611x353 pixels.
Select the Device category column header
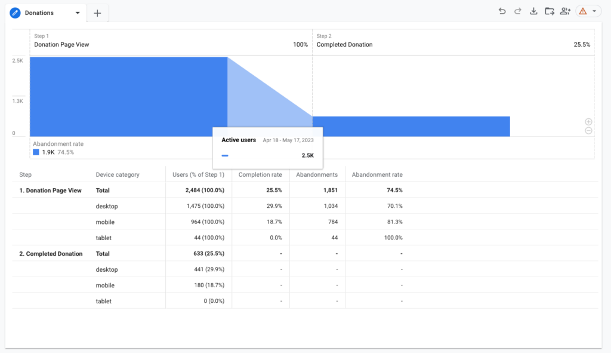point(118,174)
